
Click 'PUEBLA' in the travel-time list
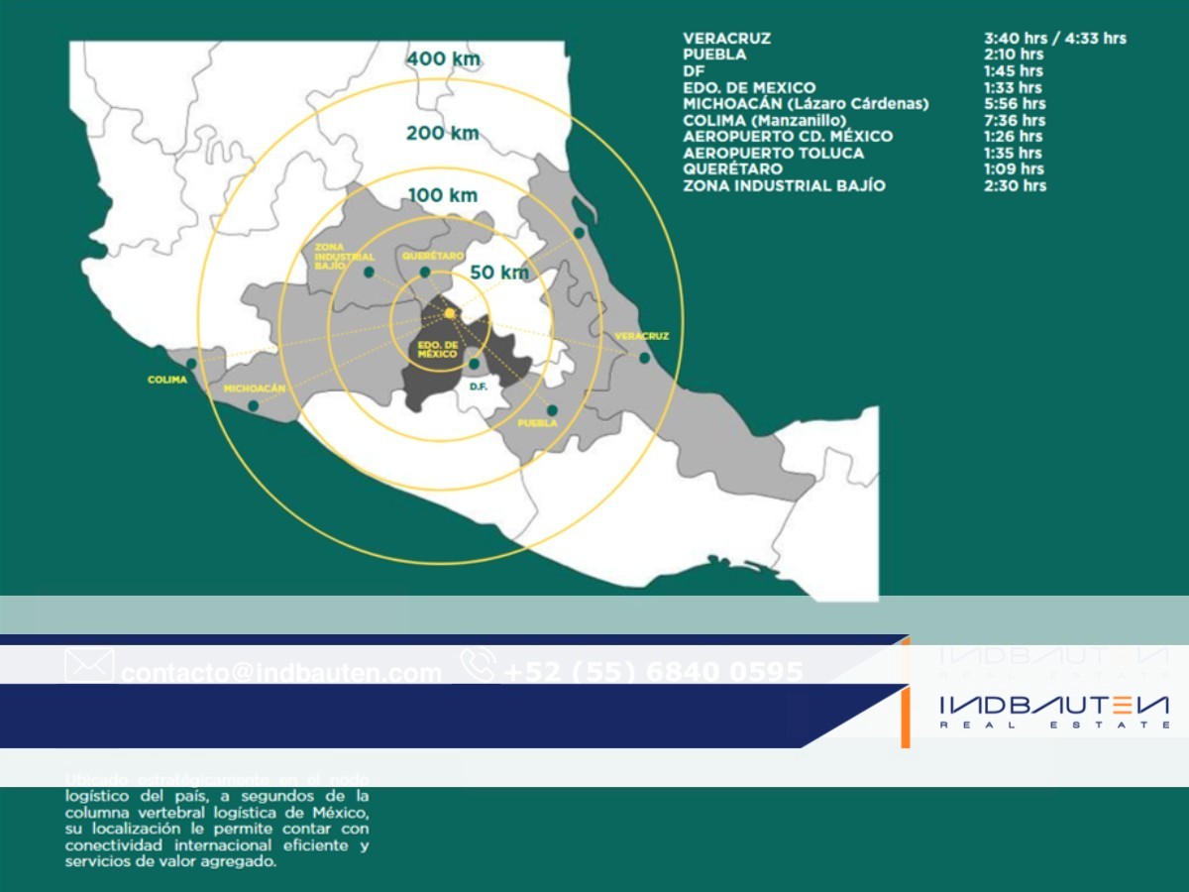click(714, 55)
